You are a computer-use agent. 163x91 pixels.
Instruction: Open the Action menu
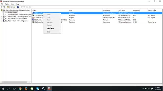7,4
